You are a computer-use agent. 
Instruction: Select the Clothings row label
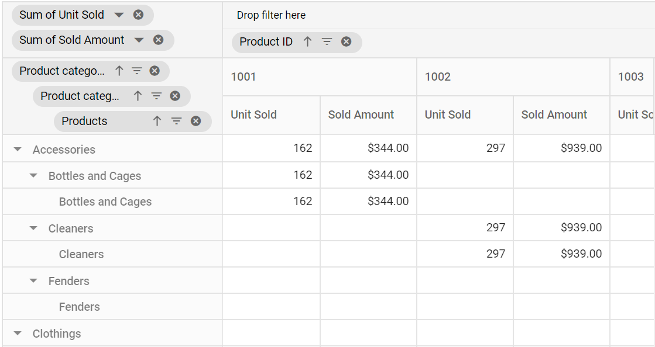tap(57, 334)
